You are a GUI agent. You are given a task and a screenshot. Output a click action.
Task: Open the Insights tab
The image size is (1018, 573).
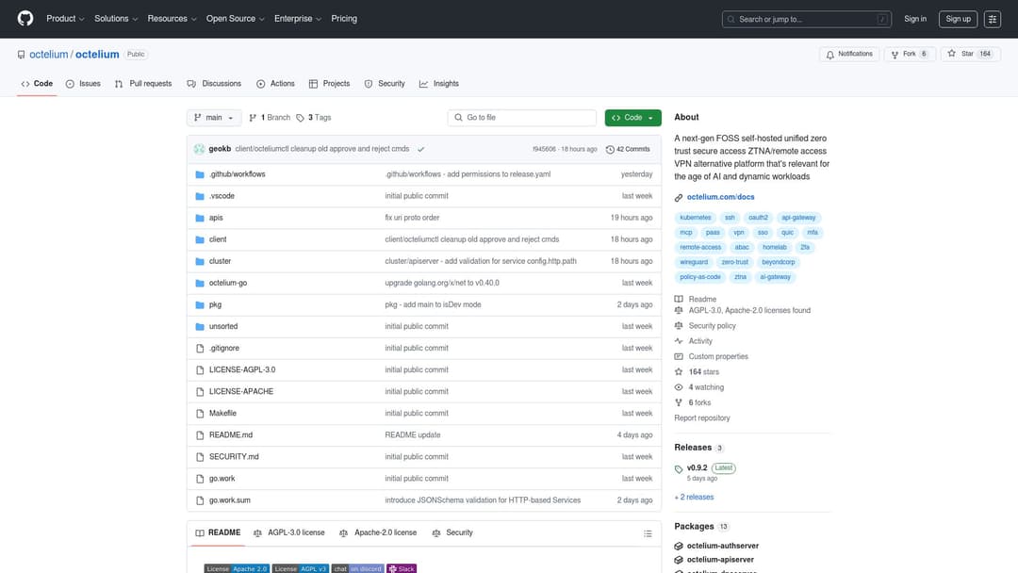(439, 84)
